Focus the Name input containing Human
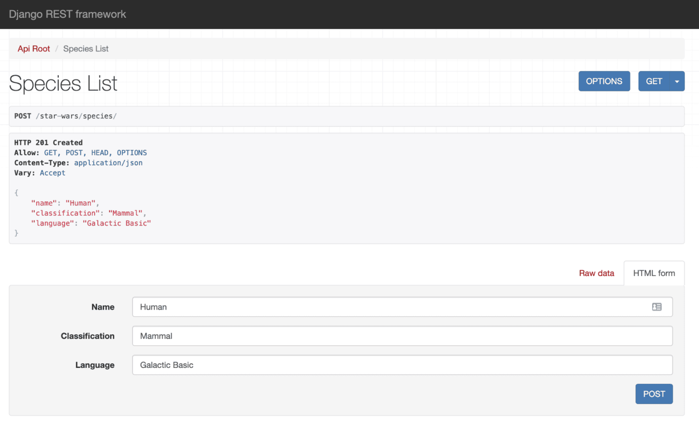 (x=391, y=307)
